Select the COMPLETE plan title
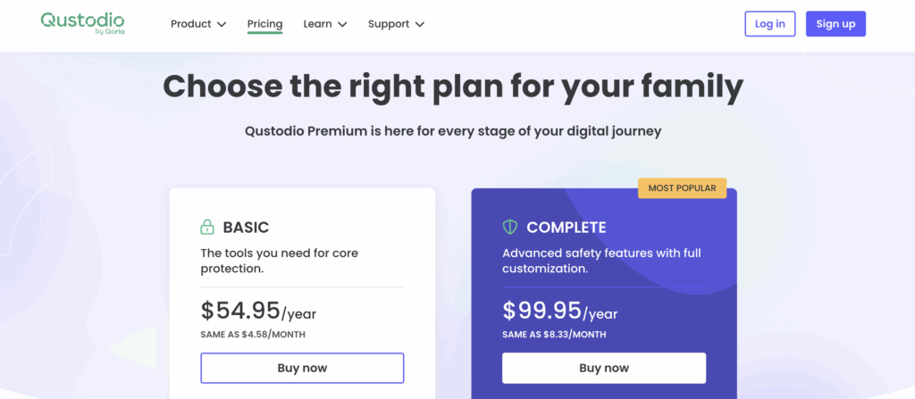 pos(566,228)
